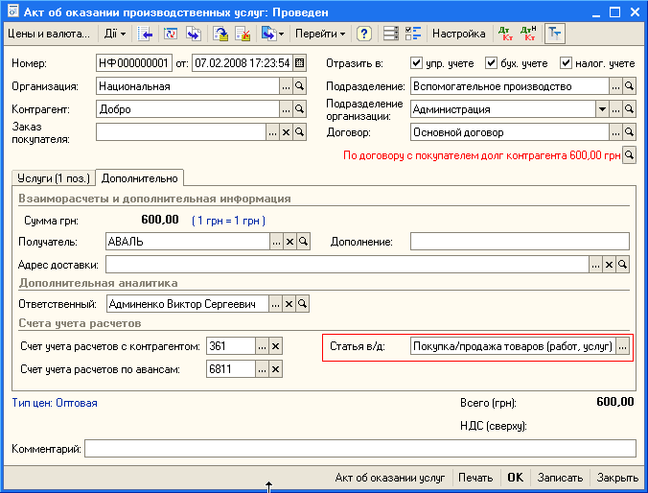The width and height of the screenshot is (648, 493).
Task: Click the ДтНКт tax entries icon
Action: pyautogui.click(x=528, y=34)
